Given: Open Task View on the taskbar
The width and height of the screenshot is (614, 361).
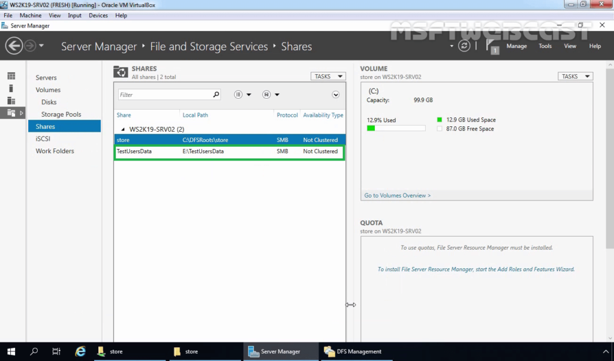Looking at the screenshot, I should 56,351.
